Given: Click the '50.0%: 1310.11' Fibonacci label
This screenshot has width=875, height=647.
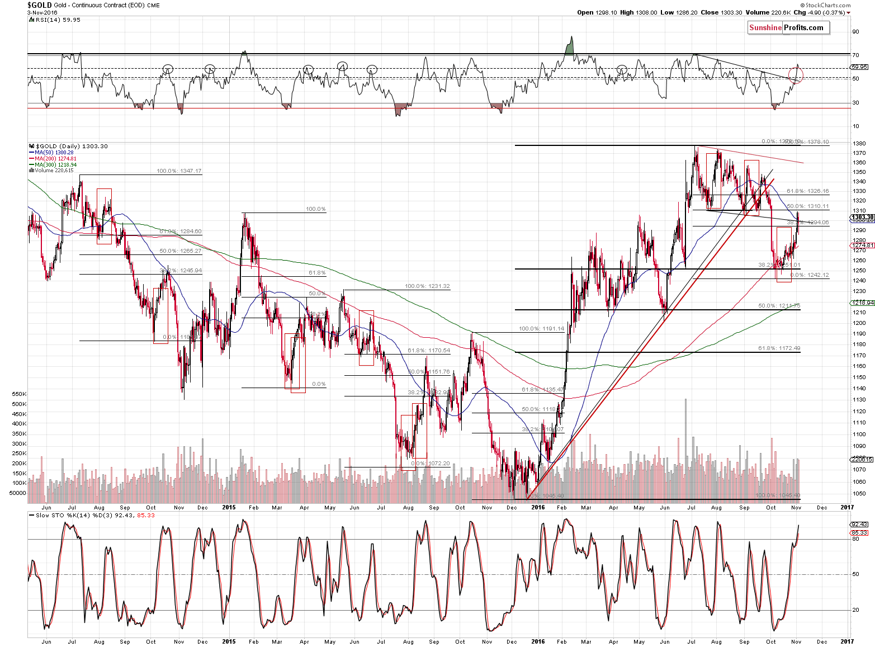Looking at the screenshot, I should click(808, 206).
